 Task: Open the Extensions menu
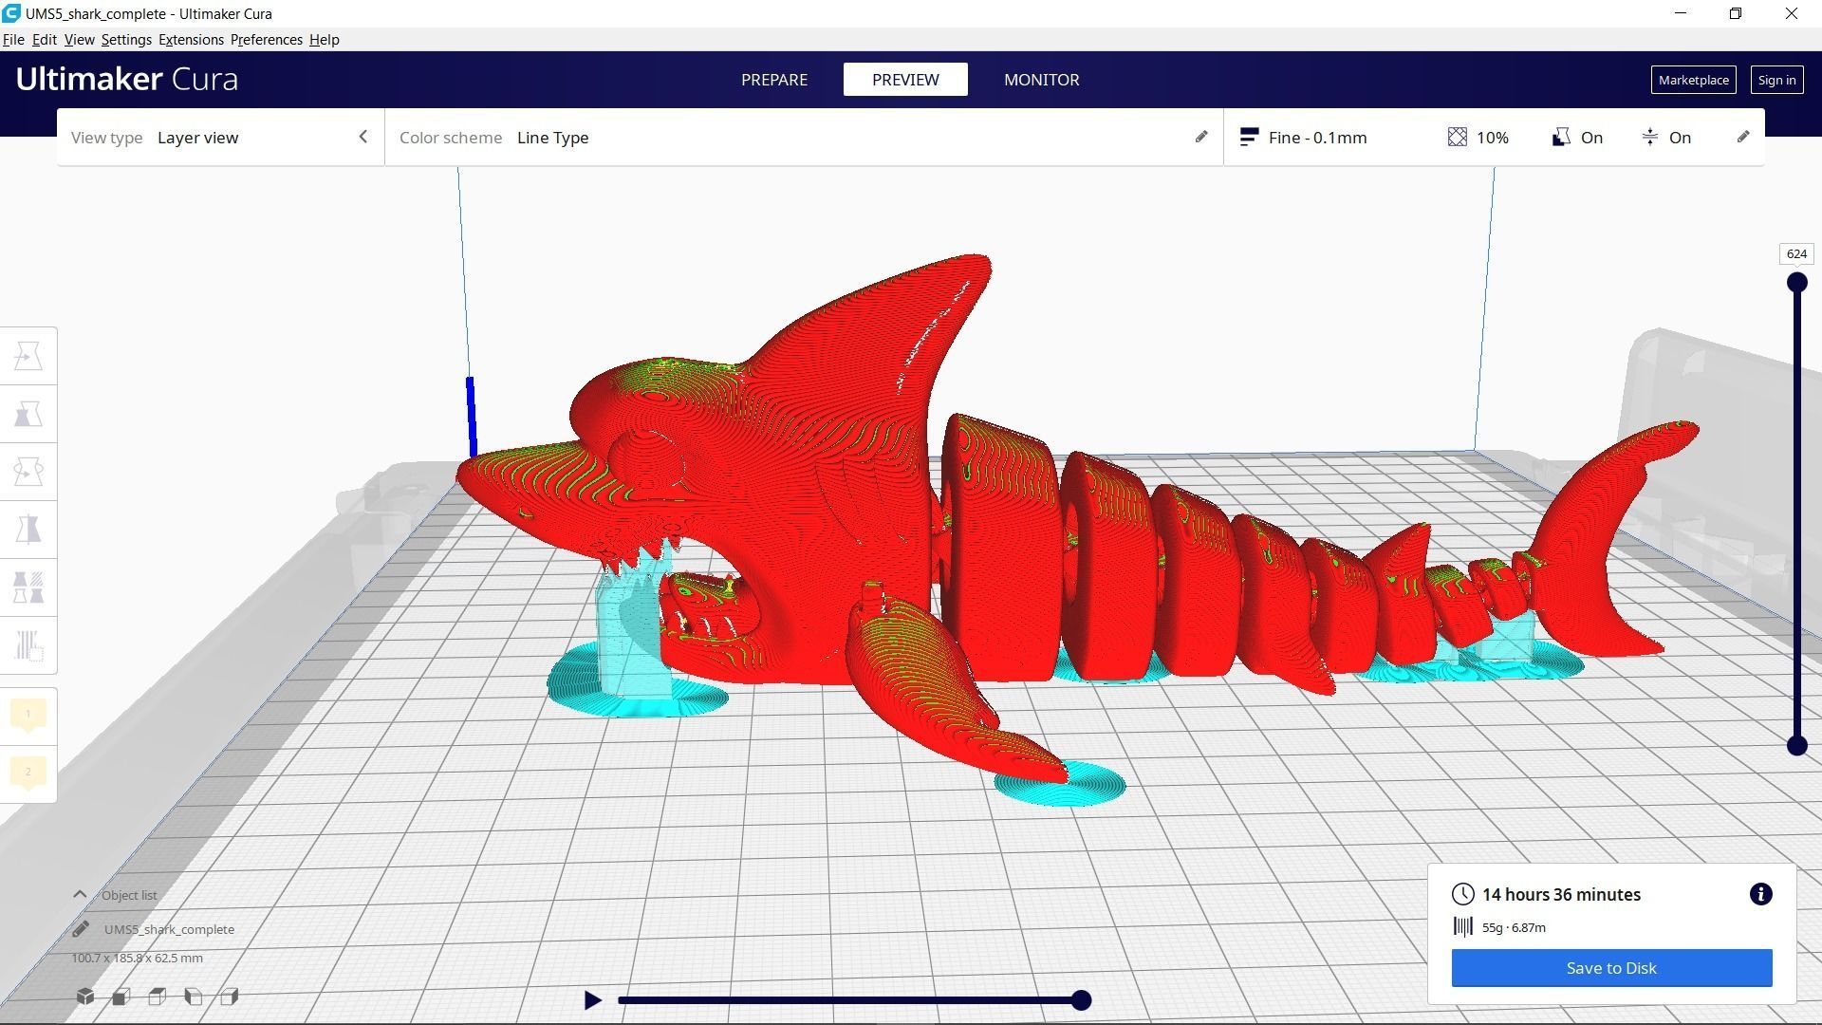coord(191,40)
